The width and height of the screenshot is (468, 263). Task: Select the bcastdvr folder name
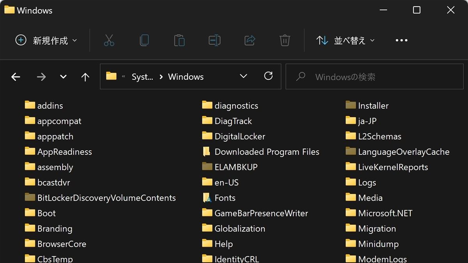click(x=54, y=182)
